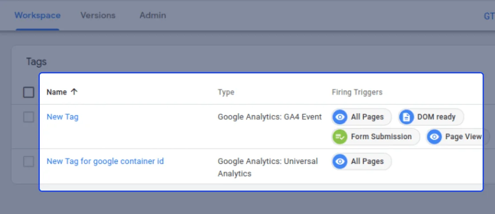Tick the select-all checkbox beside Name header
Screen dimensions: 495x214
[29, 92]
